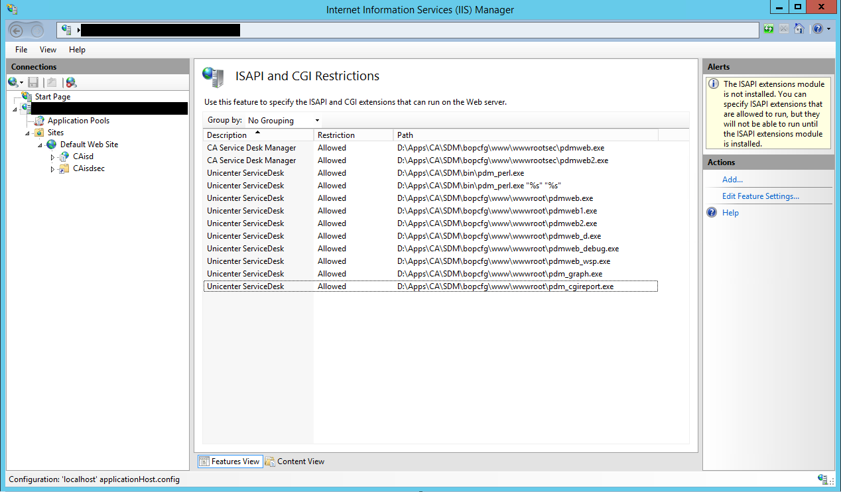Click the Delete Connection icon with red X
Image resolution: width=841 pixels, height=492 pixels.
71,82
